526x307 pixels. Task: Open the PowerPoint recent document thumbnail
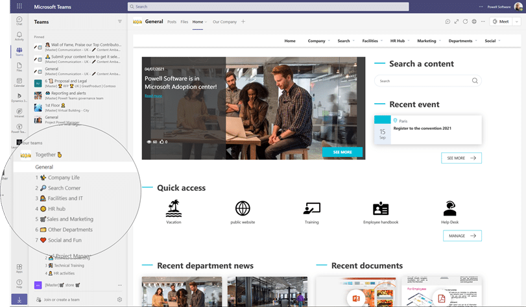click(356, 291)
